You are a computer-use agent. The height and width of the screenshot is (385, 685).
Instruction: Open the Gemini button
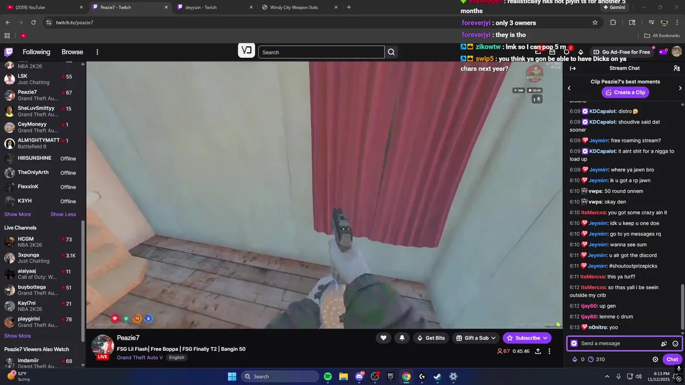tap(613, 7)
